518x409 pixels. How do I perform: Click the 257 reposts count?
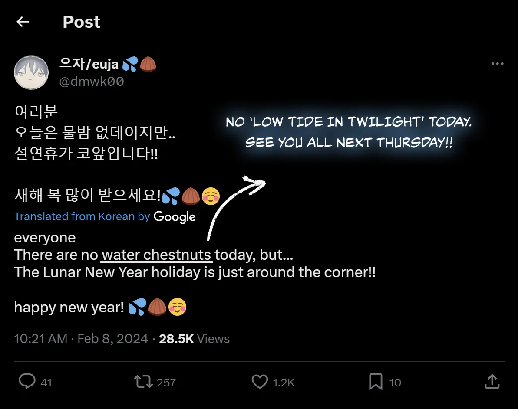pos(166,383)
